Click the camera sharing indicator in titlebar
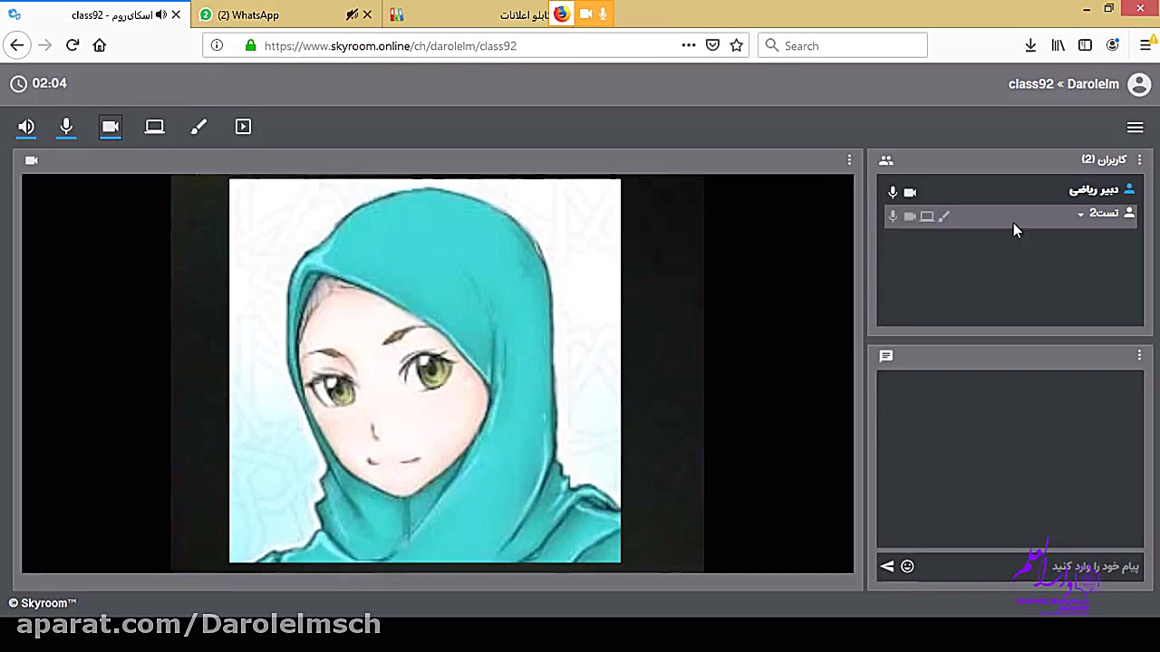Screen dimensions: 1160x652 (x=586, y=14)
